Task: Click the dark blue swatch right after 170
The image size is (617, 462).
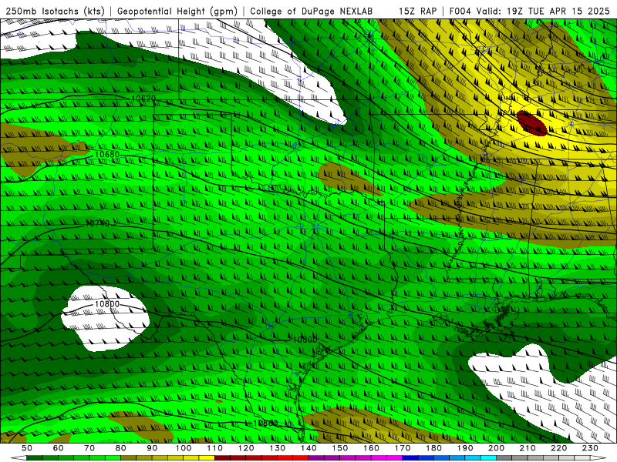Action: pyautogui.click(x=410, y=458)
